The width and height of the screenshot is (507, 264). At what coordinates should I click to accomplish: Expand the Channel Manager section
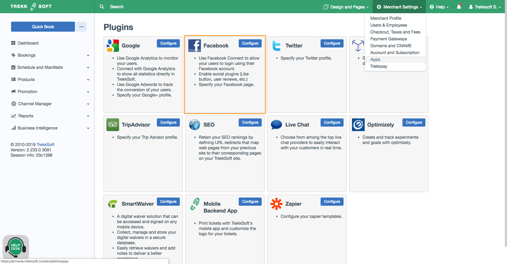[88, 104]
